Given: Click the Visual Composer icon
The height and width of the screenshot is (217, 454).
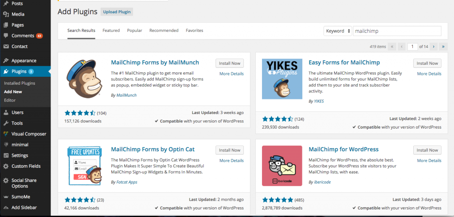Looking at the screenshot, I should (x=6, y=134).
